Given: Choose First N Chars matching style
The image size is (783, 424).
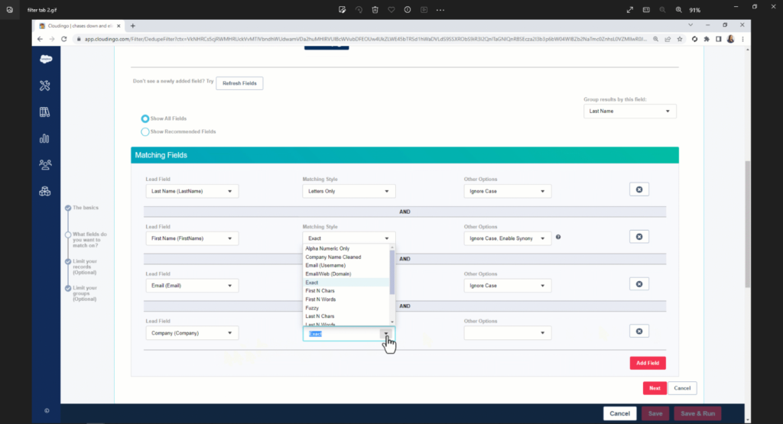Looking at the screenshot, I should tap(346, 291).
